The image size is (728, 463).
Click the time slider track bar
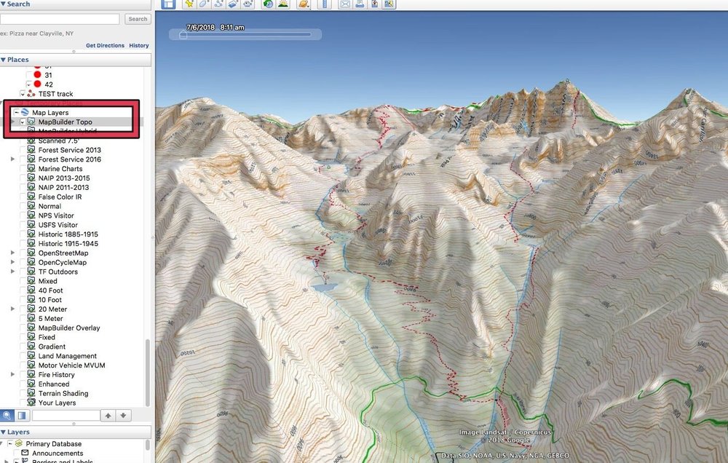[246, 34]
